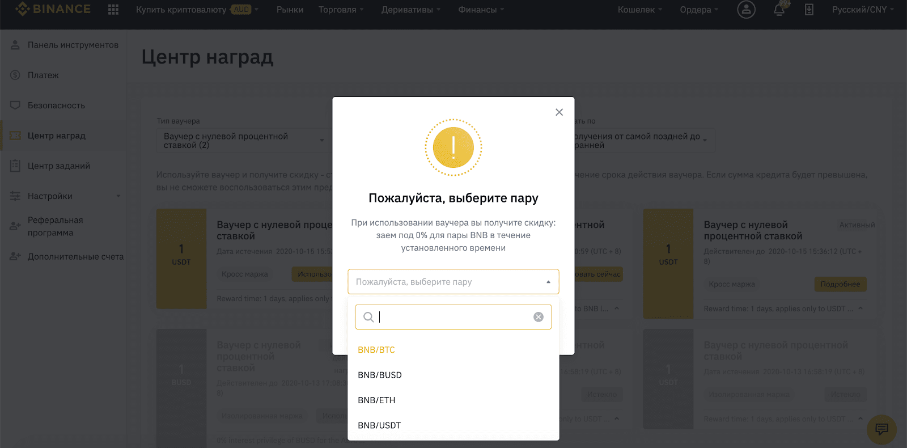907x448 pixels.
Task: Expand the Деривативы menu
Action: [x=411, y=10]
